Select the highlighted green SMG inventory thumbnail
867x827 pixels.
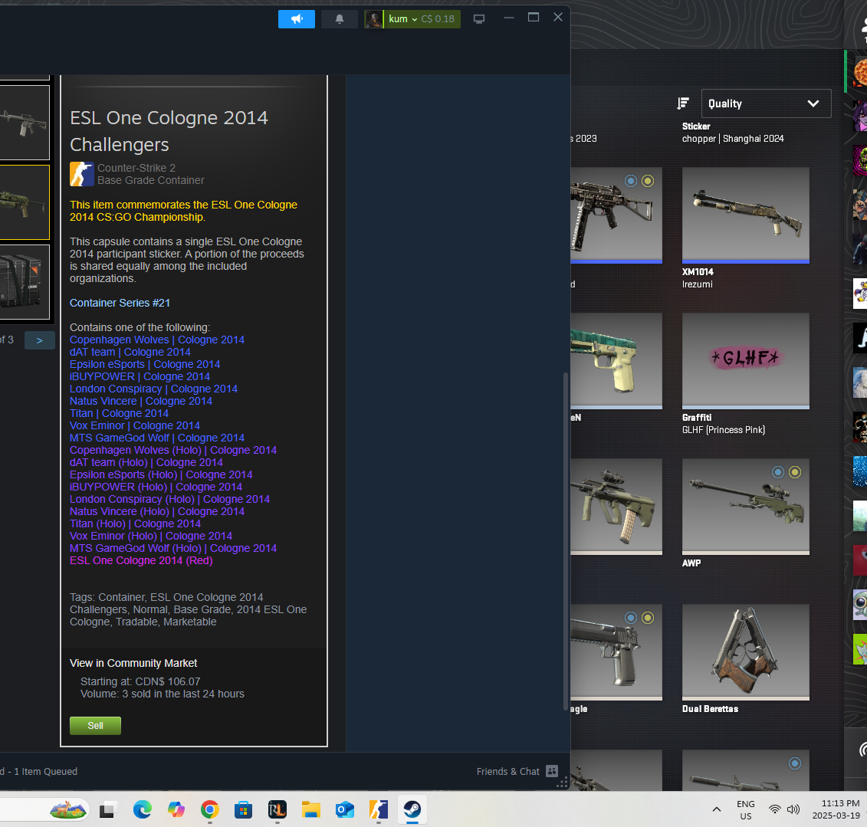[x=25, y=202]
